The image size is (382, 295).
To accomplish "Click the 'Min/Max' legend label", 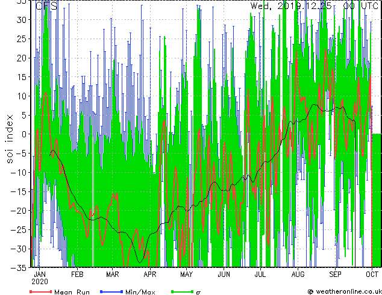I will pyautogui.click(x=140, y=292).
